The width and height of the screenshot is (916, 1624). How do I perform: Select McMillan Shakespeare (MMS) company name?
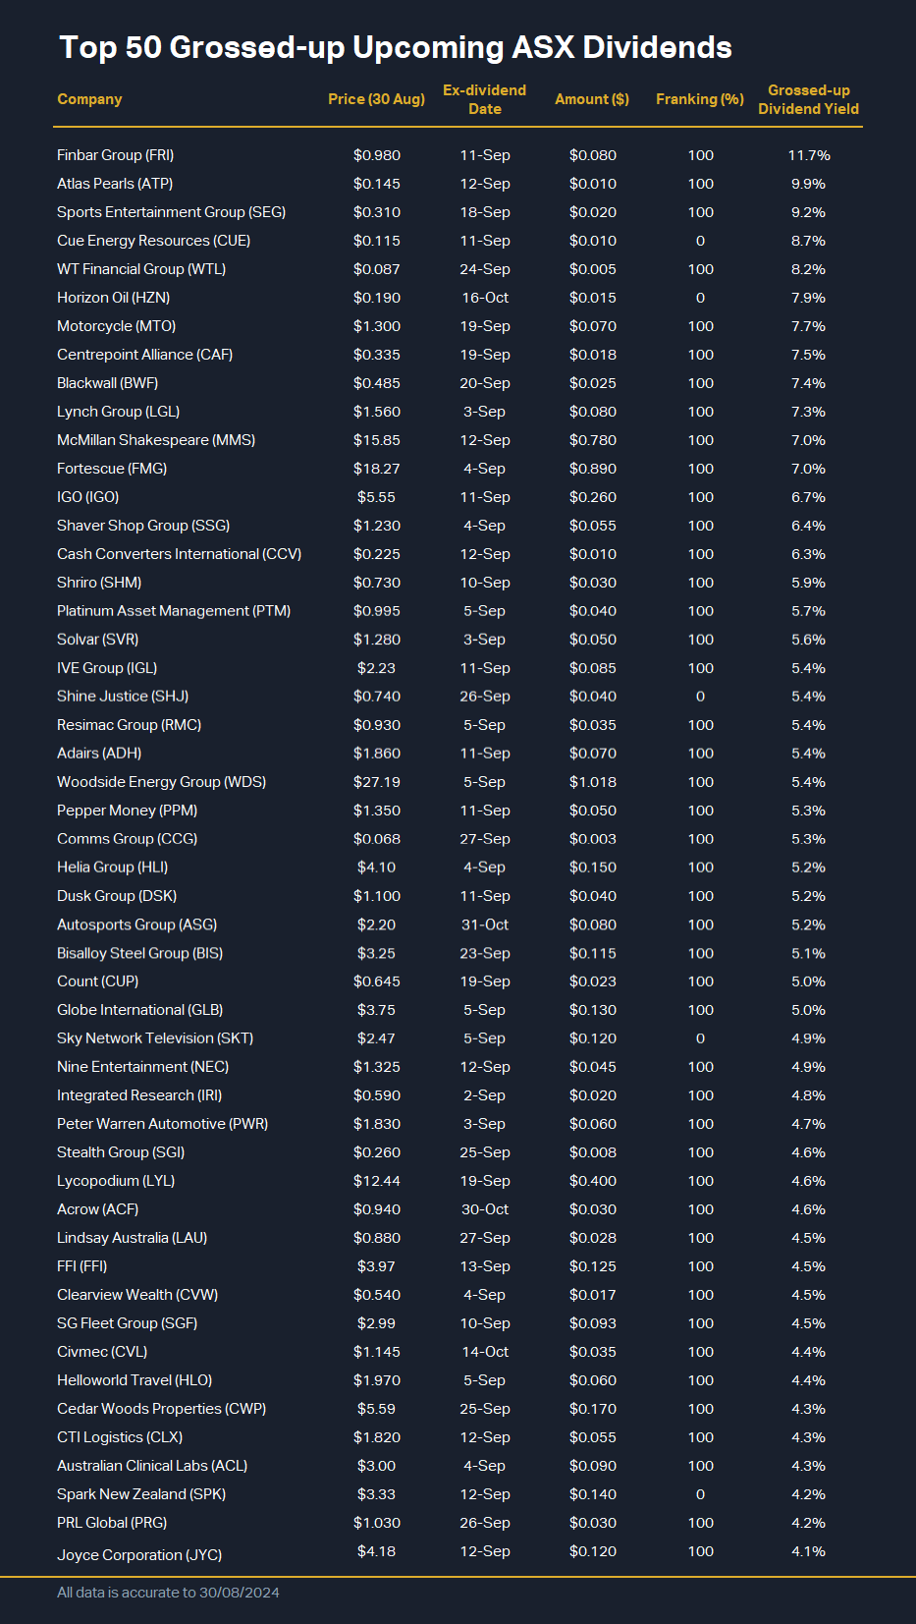(x=156, y=440)
